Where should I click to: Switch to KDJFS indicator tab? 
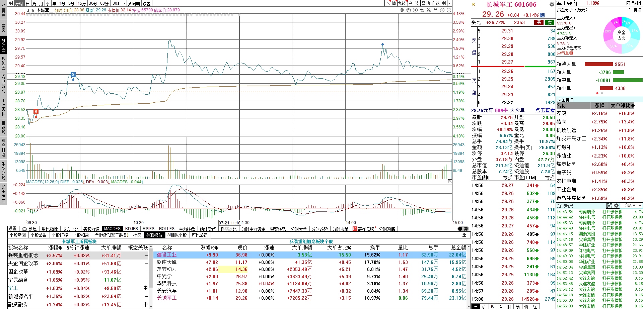coord(132,229)
